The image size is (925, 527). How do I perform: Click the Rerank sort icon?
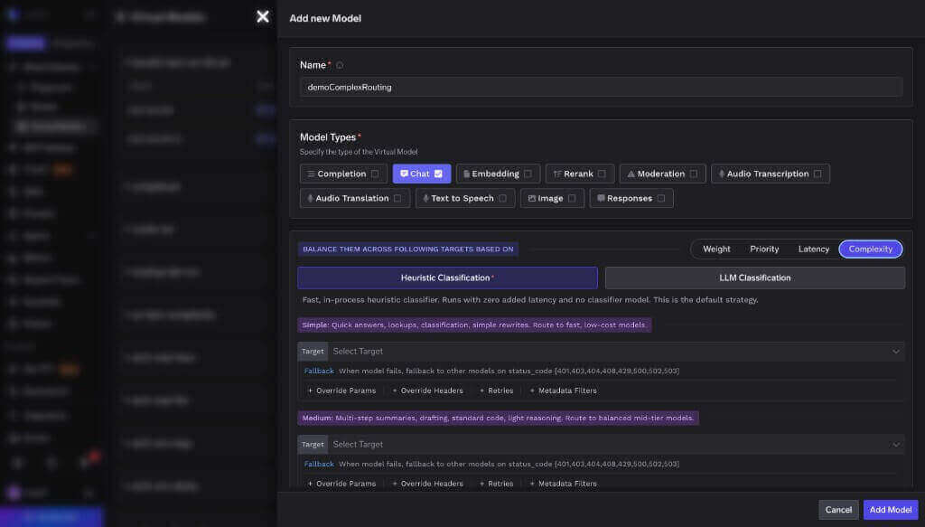[556, 174]
